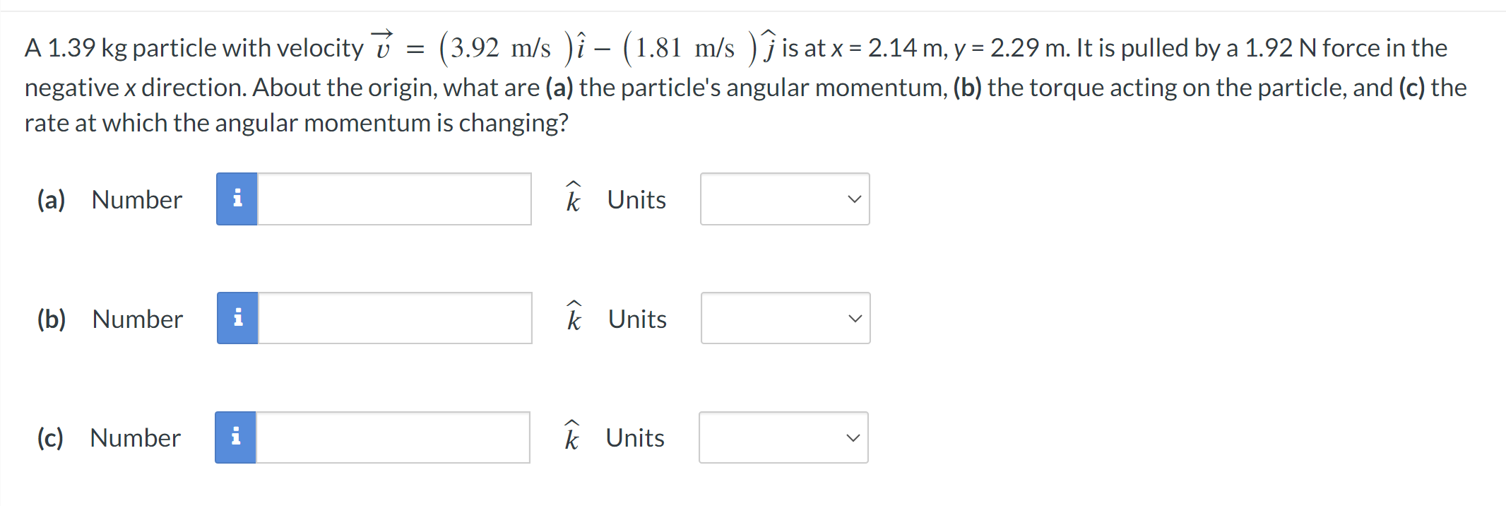This screenshot has height=506, width=1506.
Task: Open the Units dropdown for part (a)
Action: pos(784,199)
